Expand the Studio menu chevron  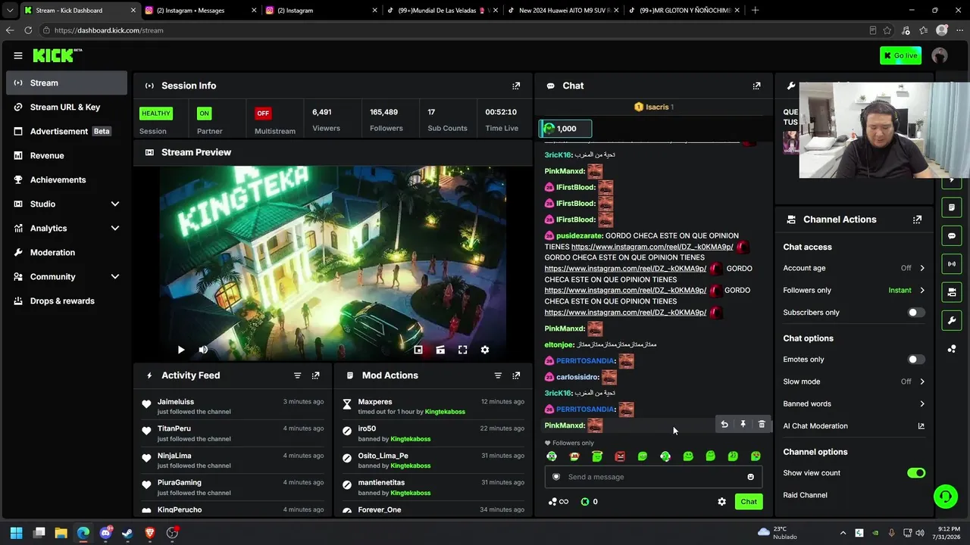coord(115,204)
